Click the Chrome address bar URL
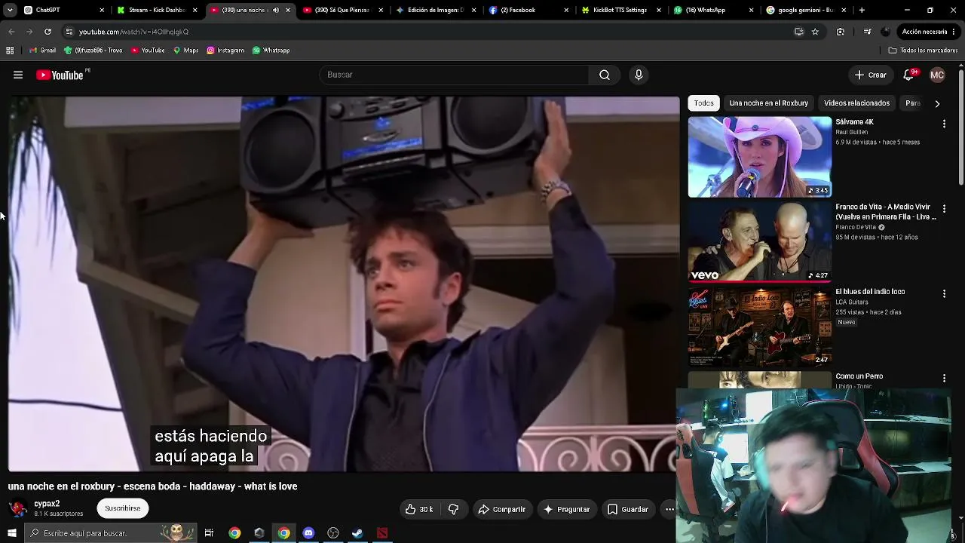965x543 pixels. (133, 32)
